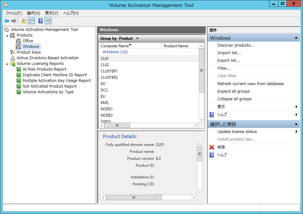Click the red X delete icon
303x214 pixels.
tap(212, 147)
